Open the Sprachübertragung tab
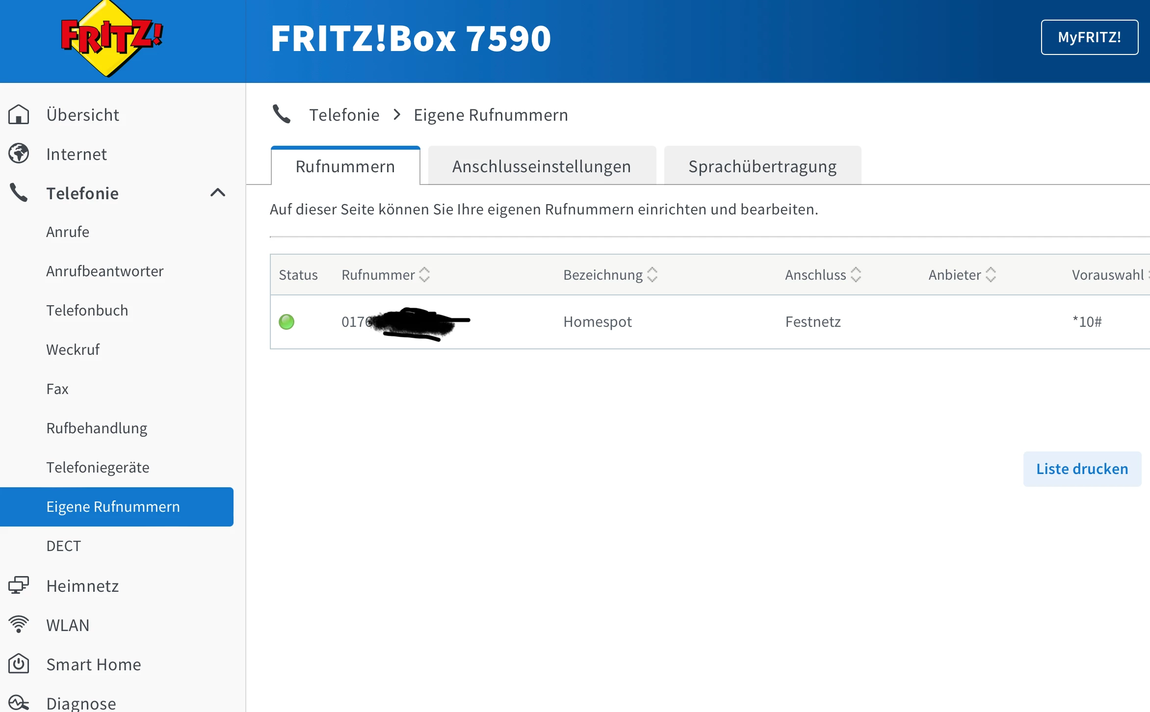1150x712 pixels. coord(762,166)
